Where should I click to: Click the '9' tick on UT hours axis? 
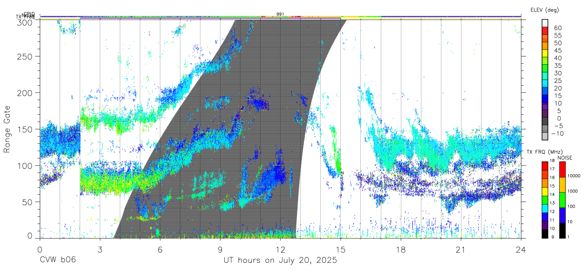click(220, 250)
